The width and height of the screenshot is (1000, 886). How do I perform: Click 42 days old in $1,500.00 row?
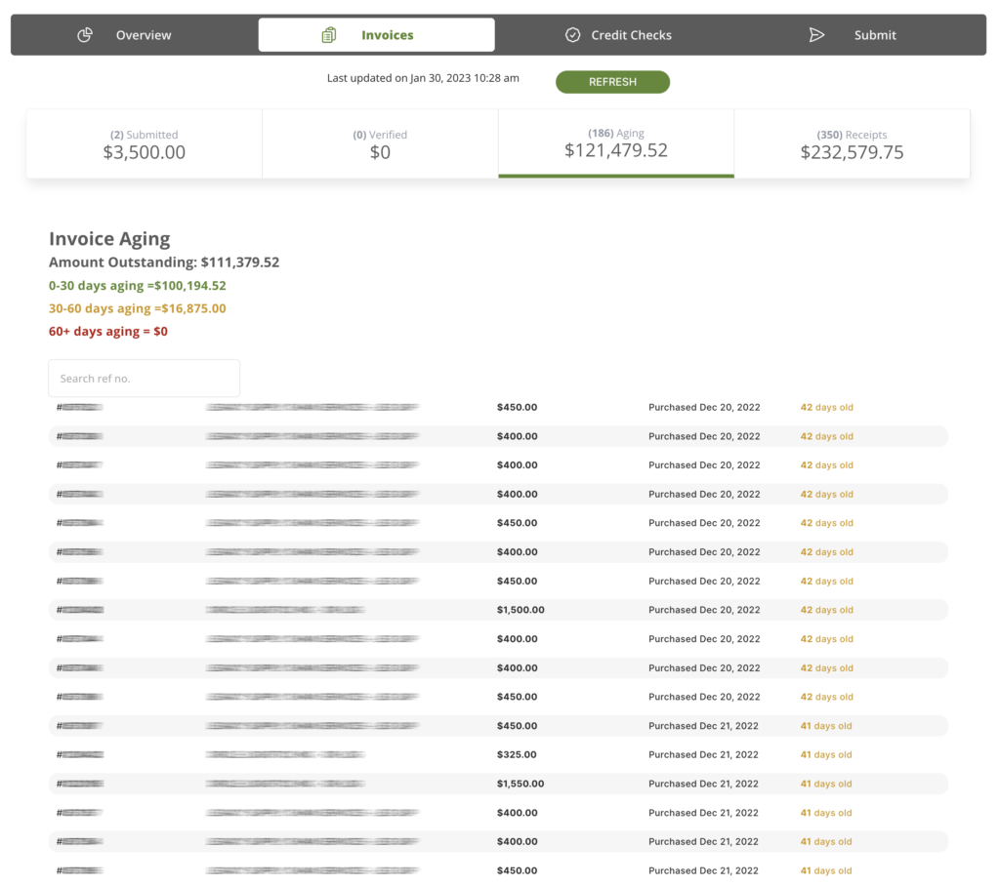(826, 610)
